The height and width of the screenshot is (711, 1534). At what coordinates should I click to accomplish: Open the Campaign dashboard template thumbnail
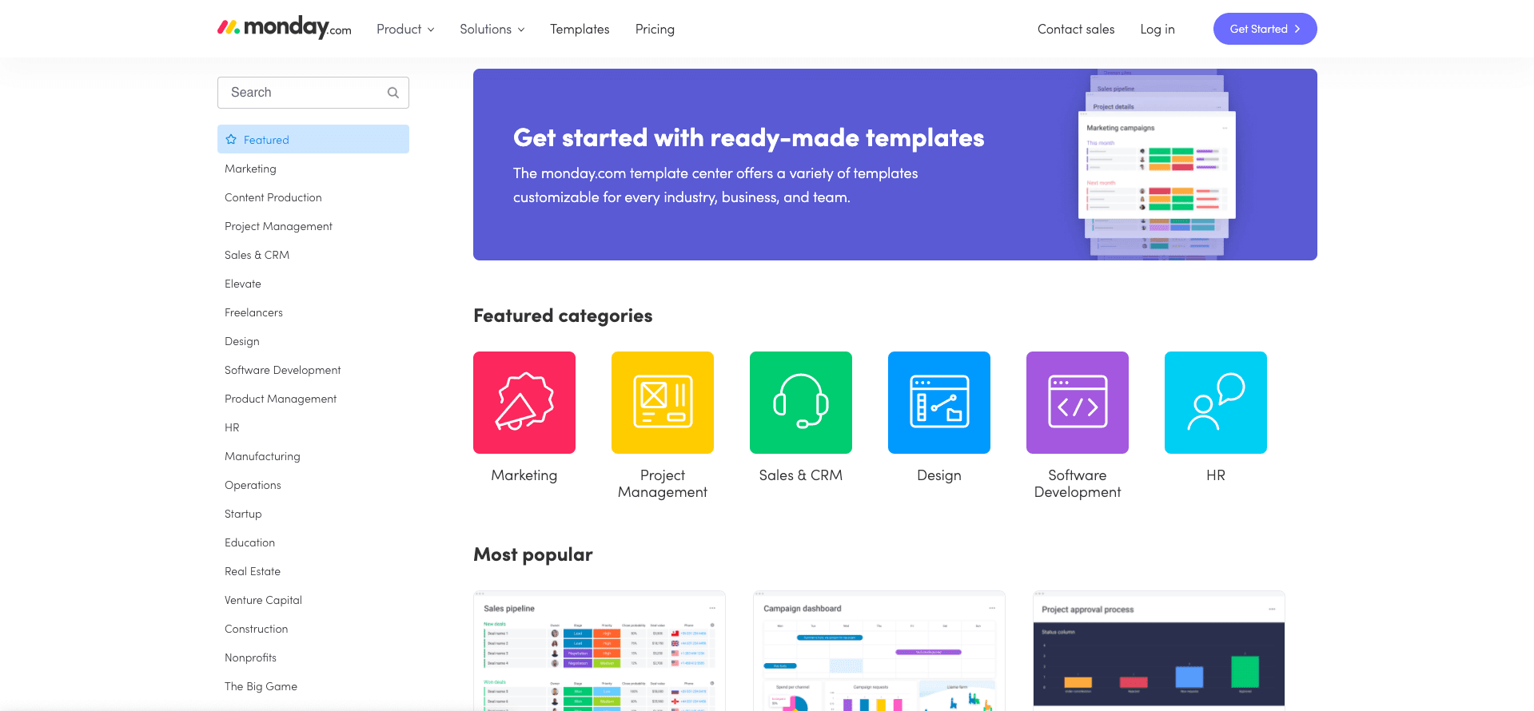[879, 650]
